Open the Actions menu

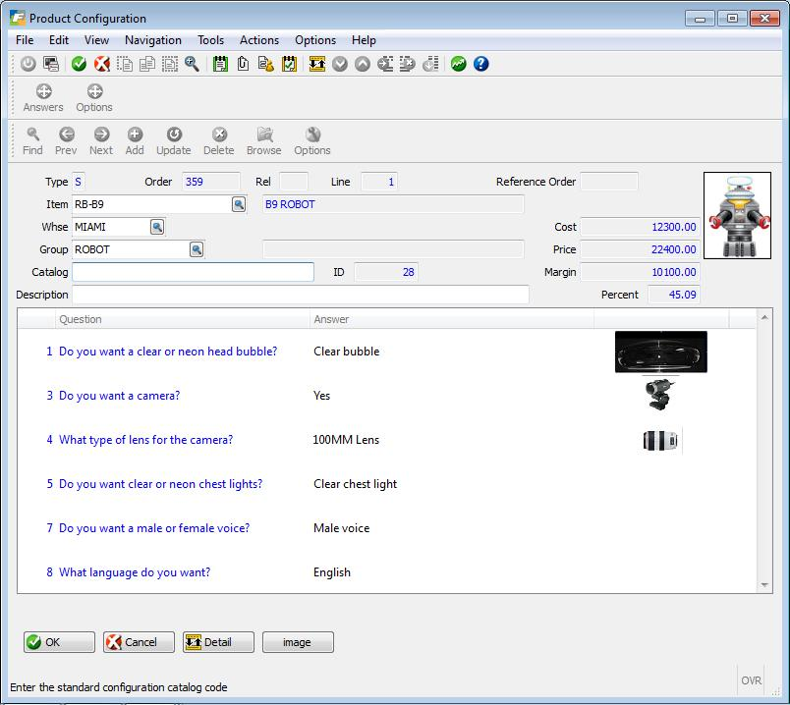[x=259, y=40]
